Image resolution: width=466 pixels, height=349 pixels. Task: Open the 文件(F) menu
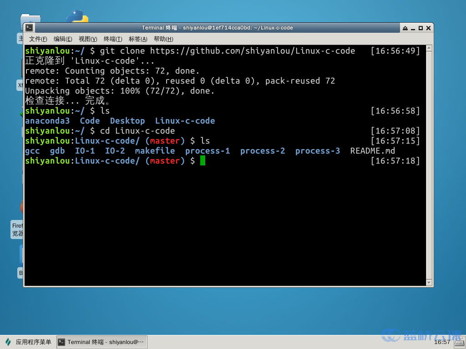(x=38, y=39)
